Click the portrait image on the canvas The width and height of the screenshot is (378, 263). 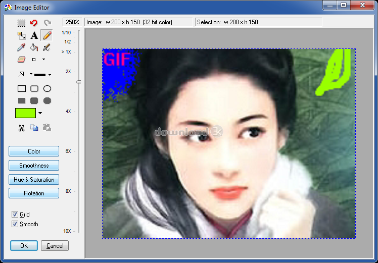pyautogui.click(x=229, y=143)
